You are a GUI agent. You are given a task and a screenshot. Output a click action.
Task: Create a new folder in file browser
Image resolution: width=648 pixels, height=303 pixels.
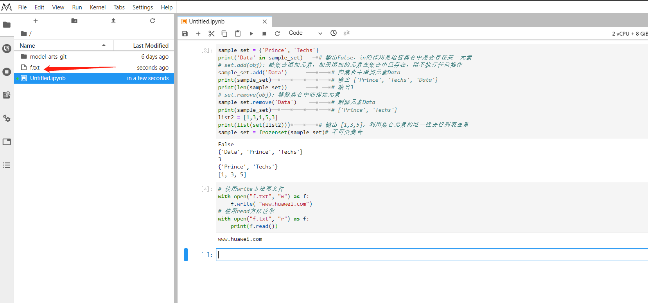pos(74,21)
